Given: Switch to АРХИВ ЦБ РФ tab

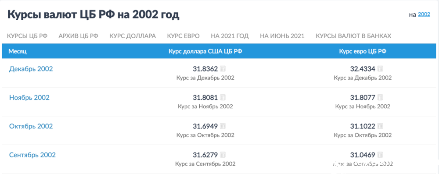Looking at the screenshot, I should (x=79, y=36).
